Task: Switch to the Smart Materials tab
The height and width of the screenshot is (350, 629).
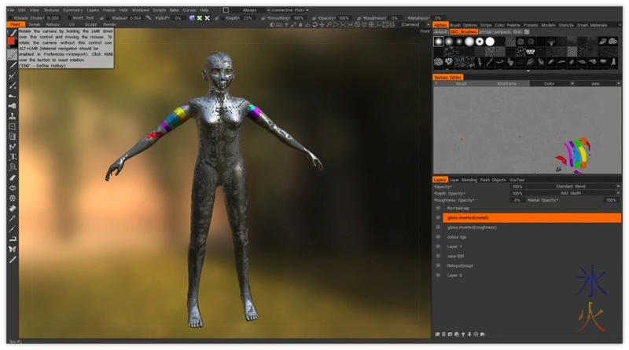Action: pyautogui.click(x=593, y=24)
